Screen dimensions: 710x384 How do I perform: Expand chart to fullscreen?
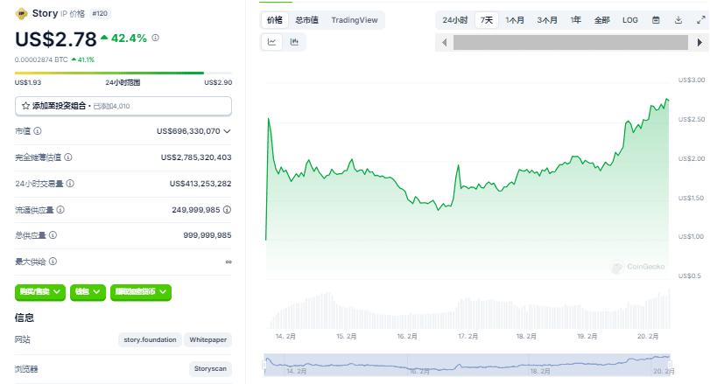700,20
